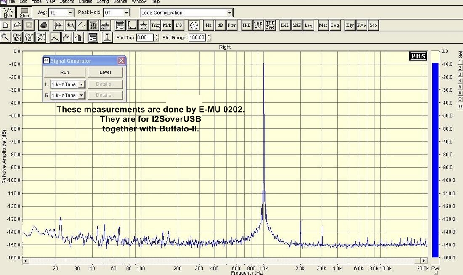Click the Level button in Signal Generator
The width and height of the screenshot is (463, 275).
[x=105, y=72]
